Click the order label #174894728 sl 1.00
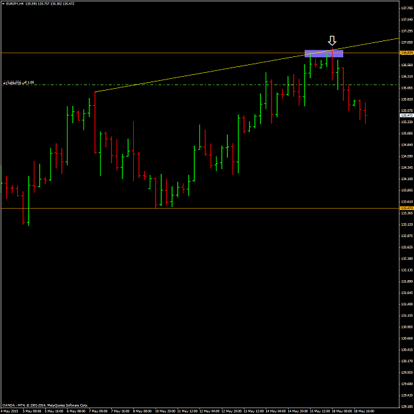414x414 pixels. (x=19, y=83)
